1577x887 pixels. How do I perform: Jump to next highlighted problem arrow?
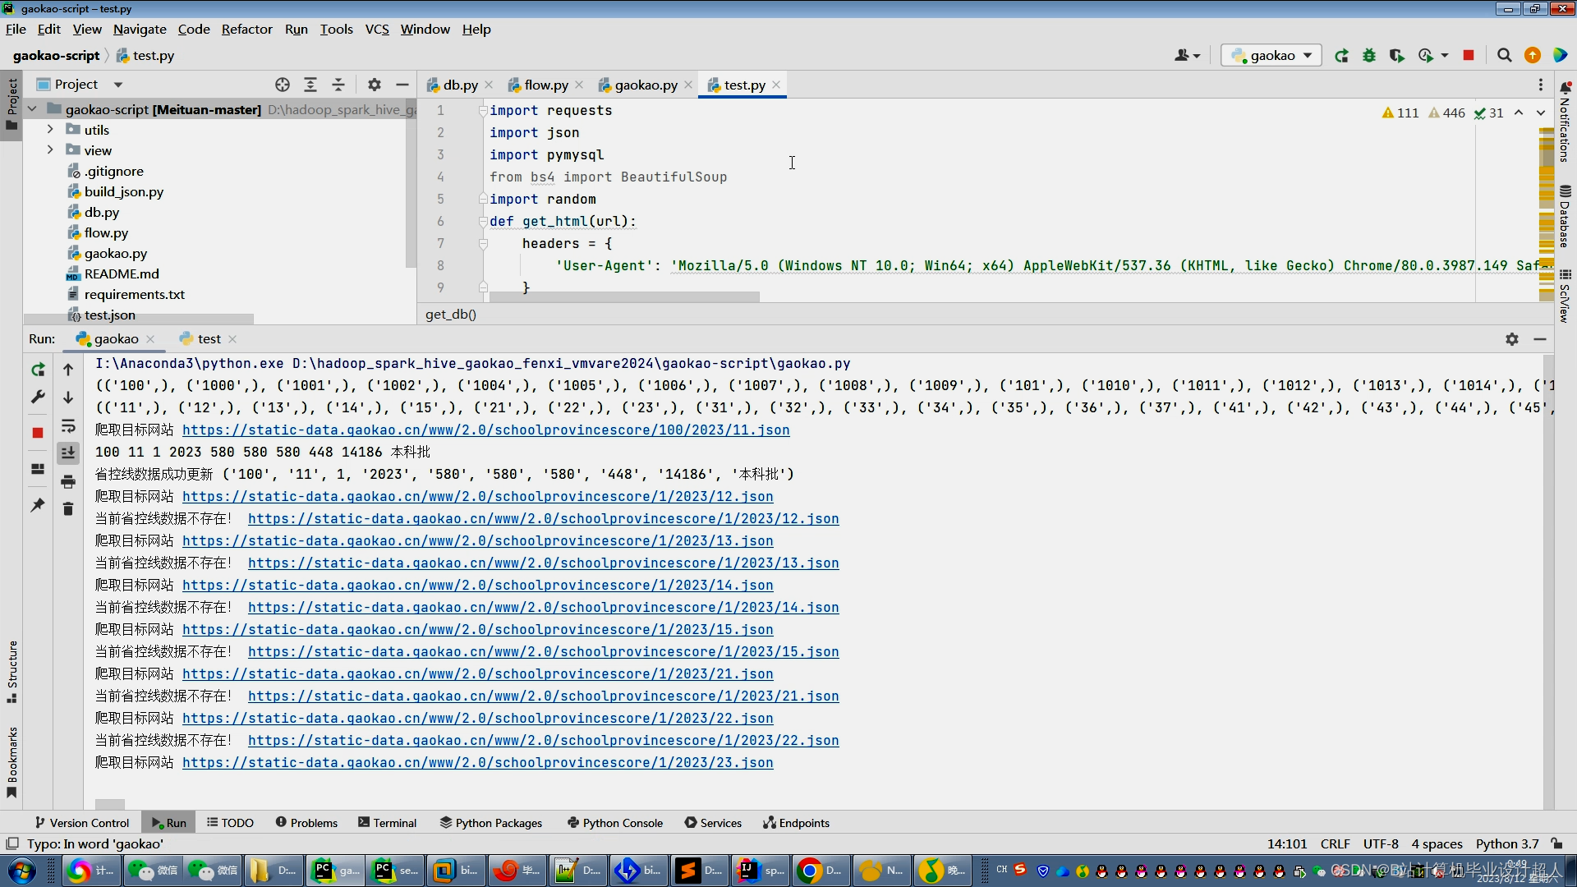pyautogui.click(x=1541, y=113)
